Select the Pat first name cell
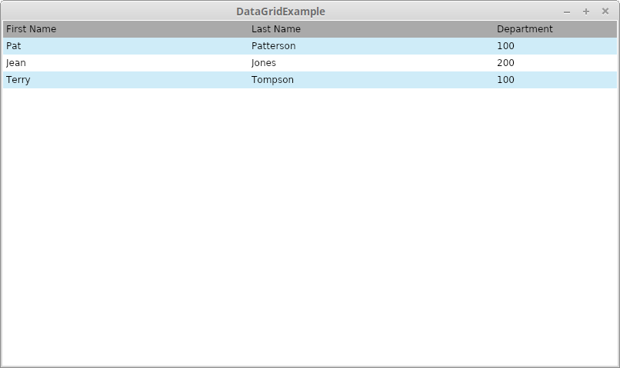The height and width of the screenshot is (368, 620). click(x=14, y=46)
